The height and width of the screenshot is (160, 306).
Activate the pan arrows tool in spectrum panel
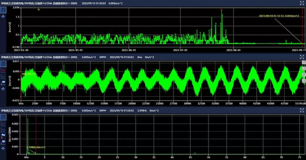(3, 148)
